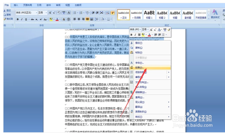
Task: Apply yellow text highlight color in ribbon
Action: [x=51, y=19]
